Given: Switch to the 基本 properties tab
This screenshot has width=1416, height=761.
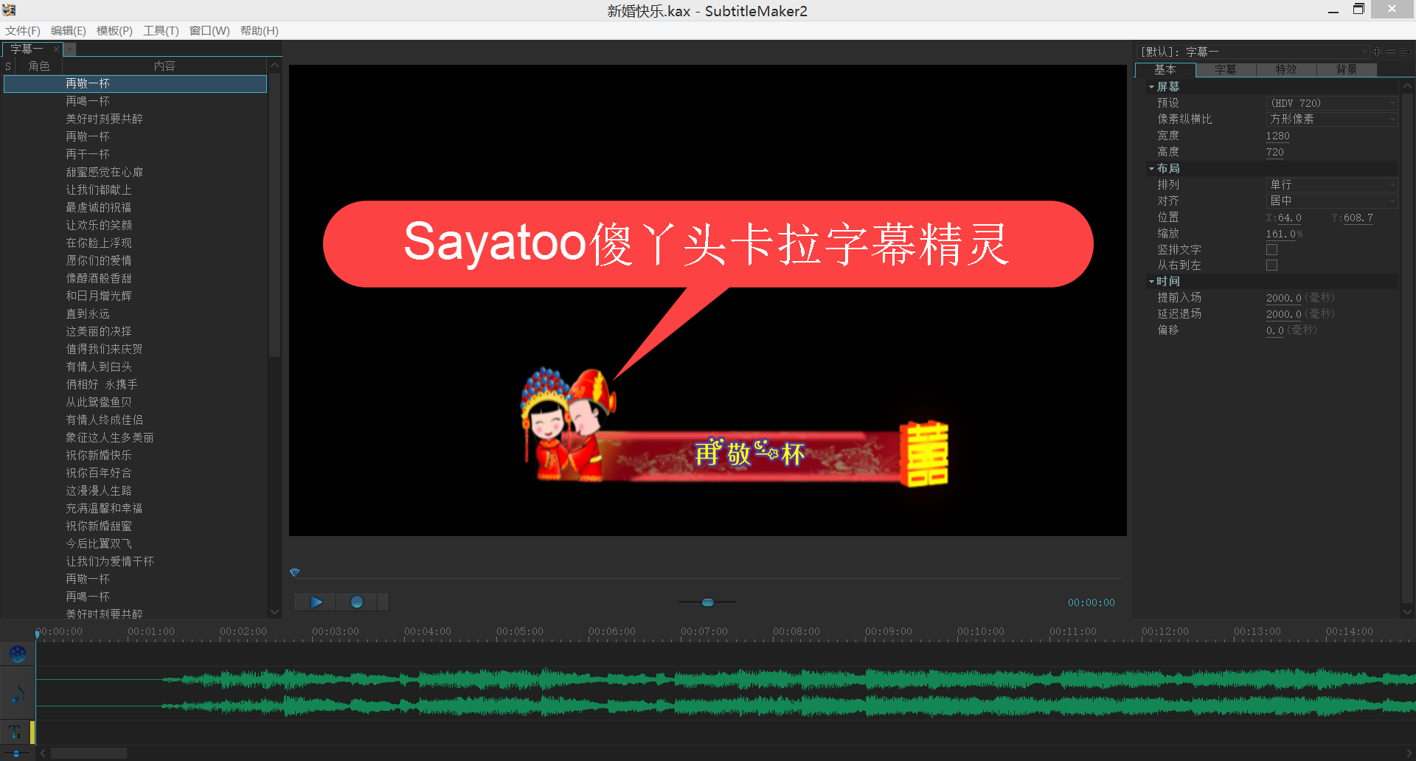Looking at the screenshot, I should pos(1165,69).
